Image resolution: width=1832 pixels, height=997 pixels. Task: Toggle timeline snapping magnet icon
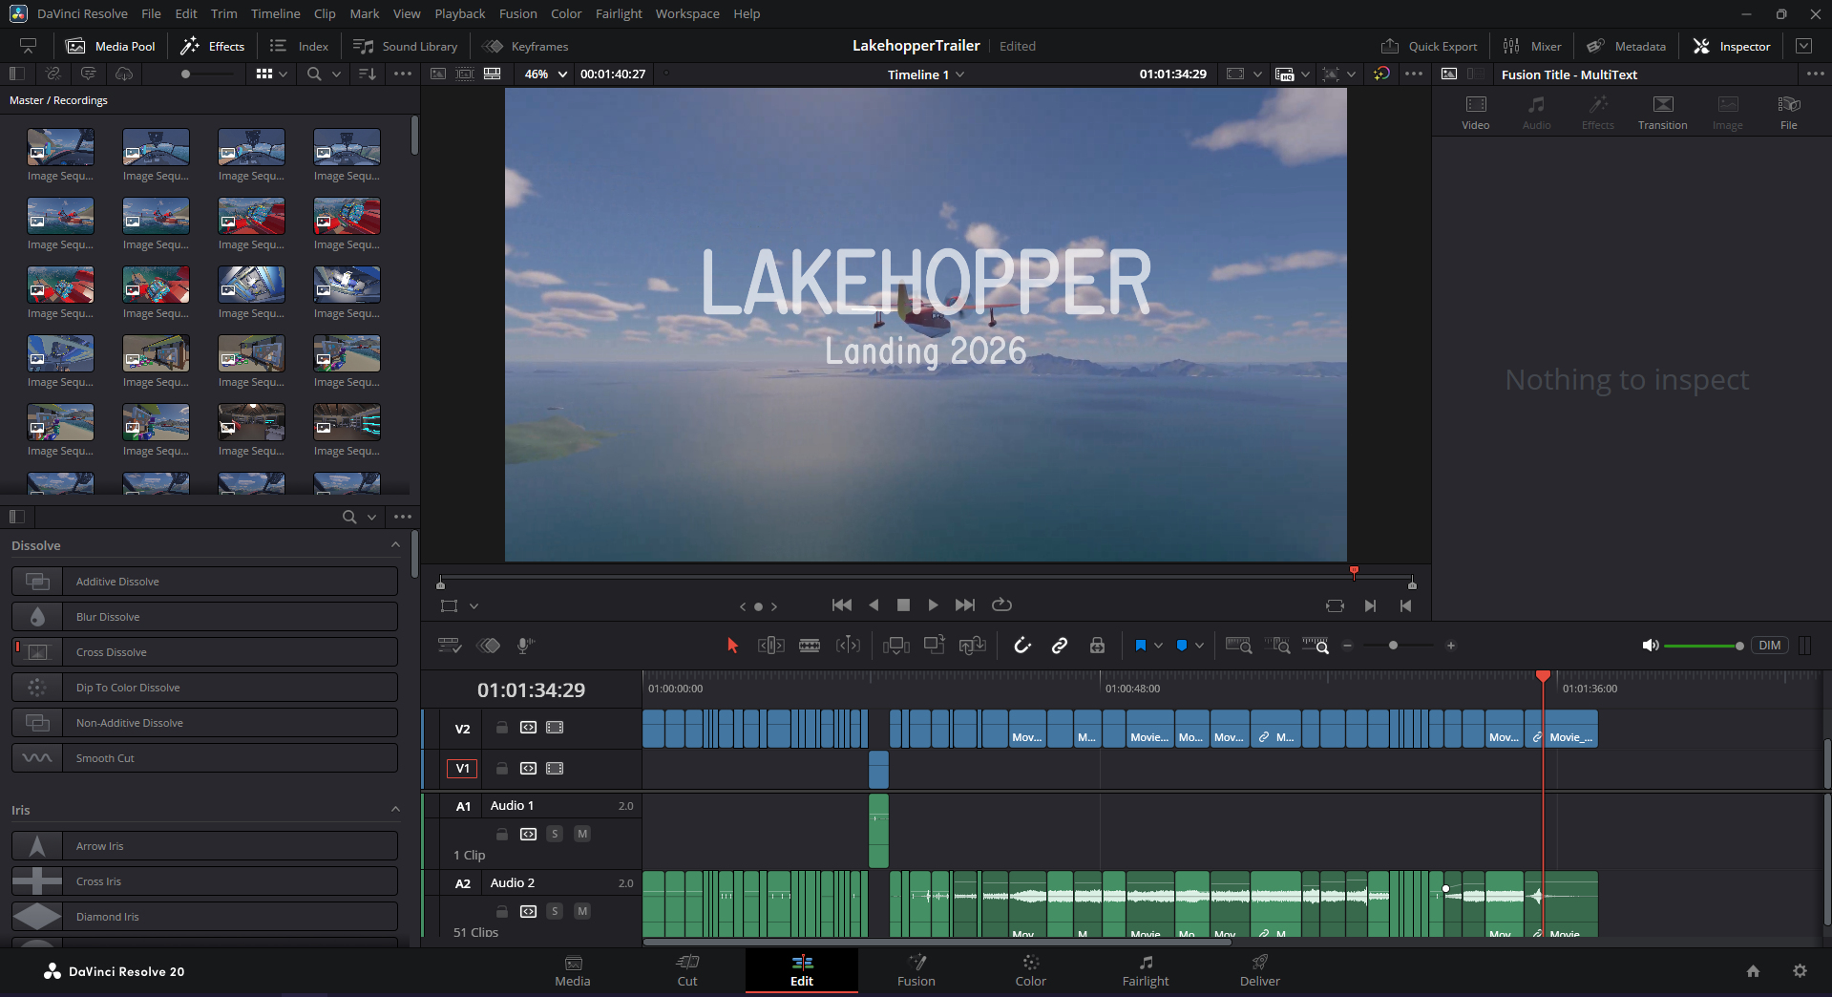[x=1022, y=646]
